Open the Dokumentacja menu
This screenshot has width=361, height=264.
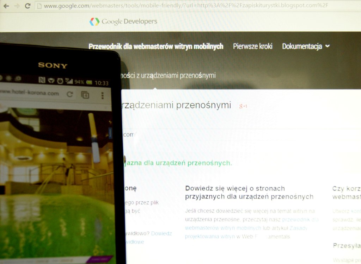click(x=302, y=46)
